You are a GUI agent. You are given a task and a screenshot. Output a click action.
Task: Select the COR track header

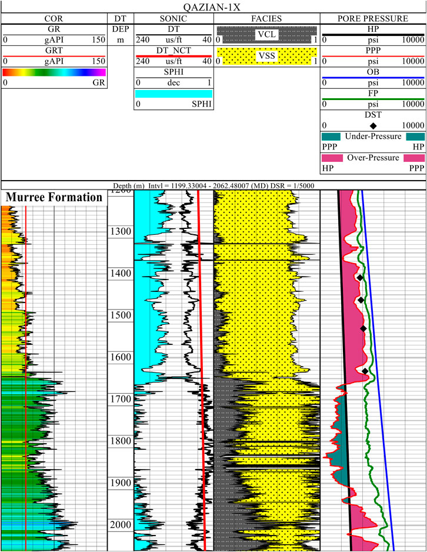(54, 18)
